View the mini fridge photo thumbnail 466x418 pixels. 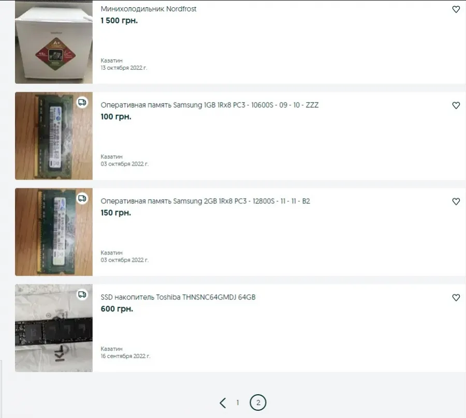tap(54, 42)
